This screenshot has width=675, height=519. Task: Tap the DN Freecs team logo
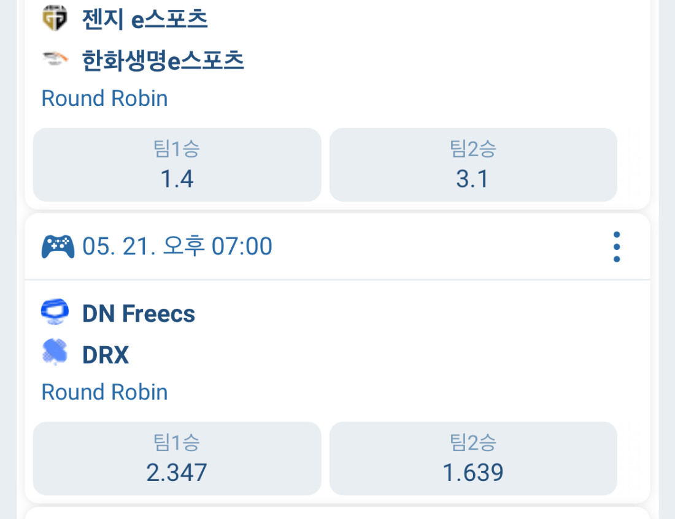point(55,313)
